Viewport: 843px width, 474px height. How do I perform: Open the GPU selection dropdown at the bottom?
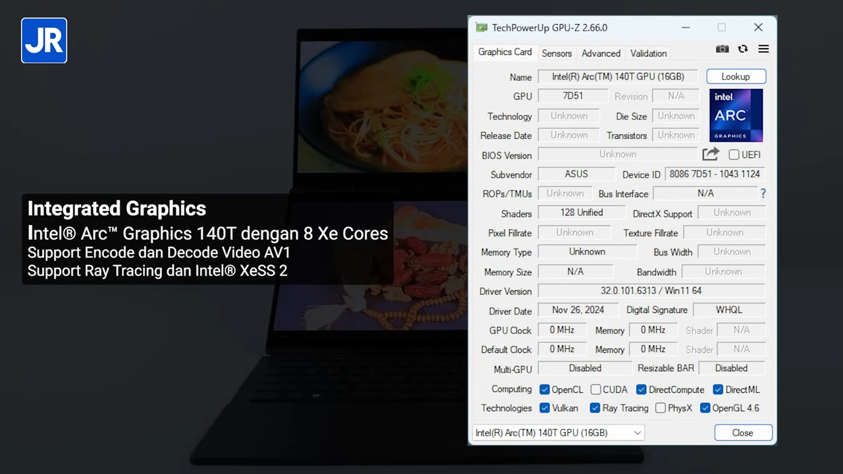[x=636, y=433]
